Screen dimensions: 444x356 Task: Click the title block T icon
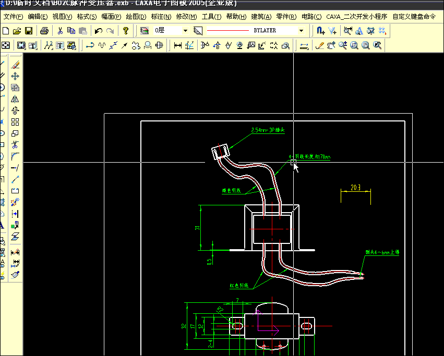tap(33, 45)
